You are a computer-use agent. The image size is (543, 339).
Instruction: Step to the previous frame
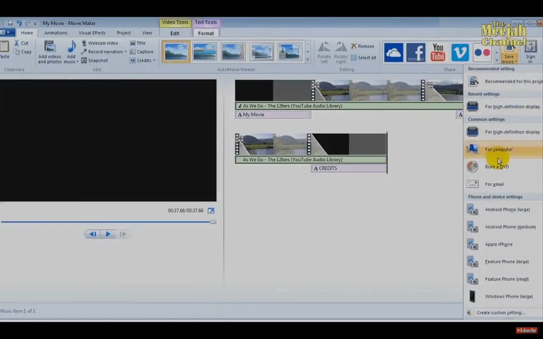pos(93,234)
